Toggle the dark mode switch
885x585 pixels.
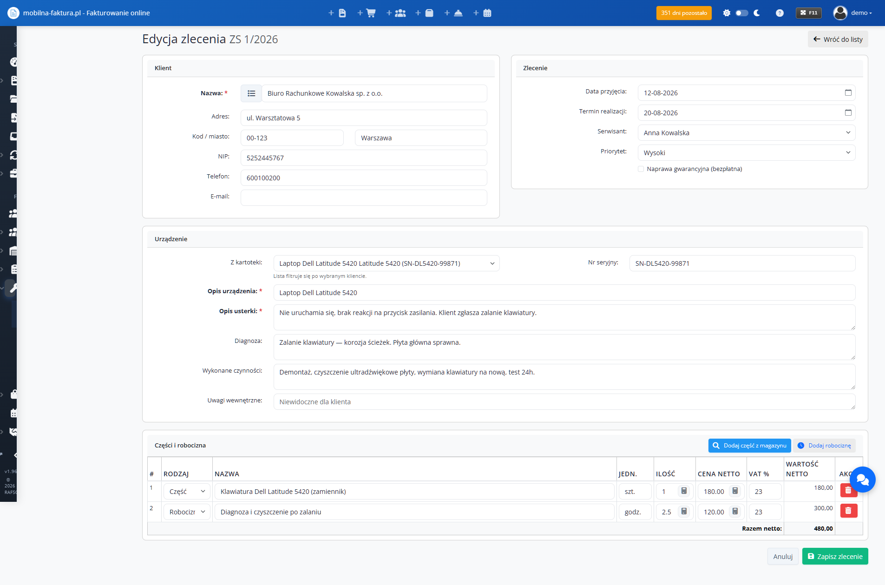coord(742,13)
